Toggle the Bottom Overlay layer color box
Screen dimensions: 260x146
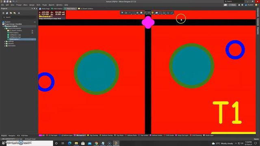coord(100,135)
